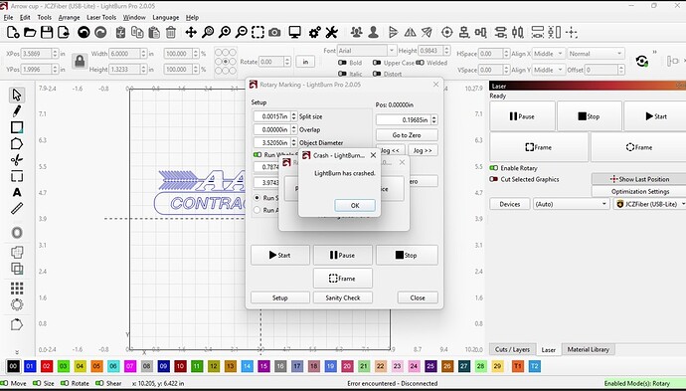
Task: Select the Create Text tool
Action: coord(17,192)
